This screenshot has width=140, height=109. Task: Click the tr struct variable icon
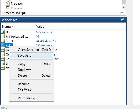tap(3, 63)
